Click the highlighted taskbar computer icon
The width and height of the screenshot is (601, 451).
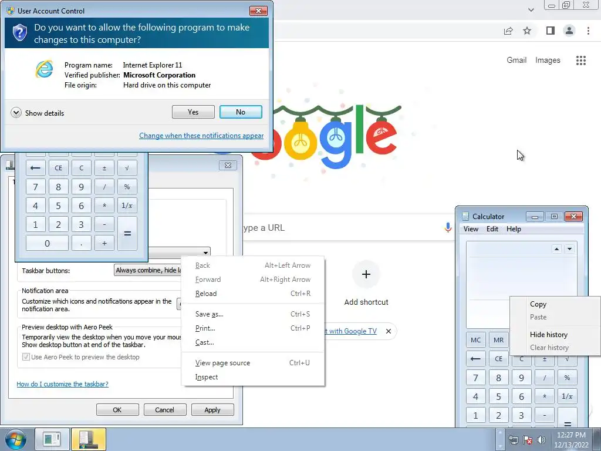[x=88, y=439]
